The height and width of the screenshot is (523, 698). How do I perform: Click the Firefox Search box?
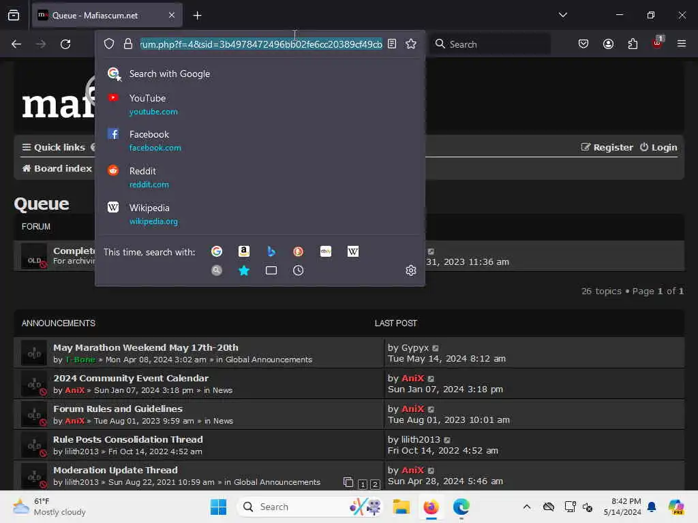pyautogui.click(x=489, y=44)
